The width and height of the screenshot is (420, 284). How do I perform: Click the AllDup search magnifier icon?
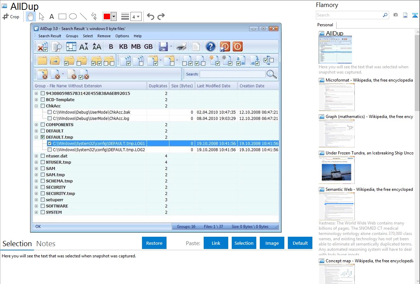[272, 74]
